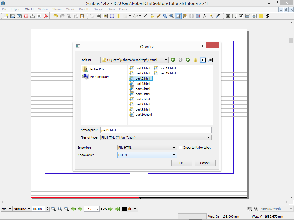Click the zoom out magnifier in status bar
The image size is (294, 220).
tap(53, 209)
